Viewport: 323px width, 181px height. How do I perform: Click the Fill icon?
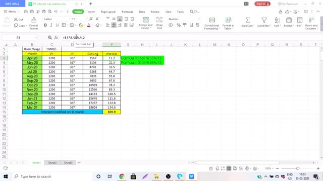[x=300, y=20]
